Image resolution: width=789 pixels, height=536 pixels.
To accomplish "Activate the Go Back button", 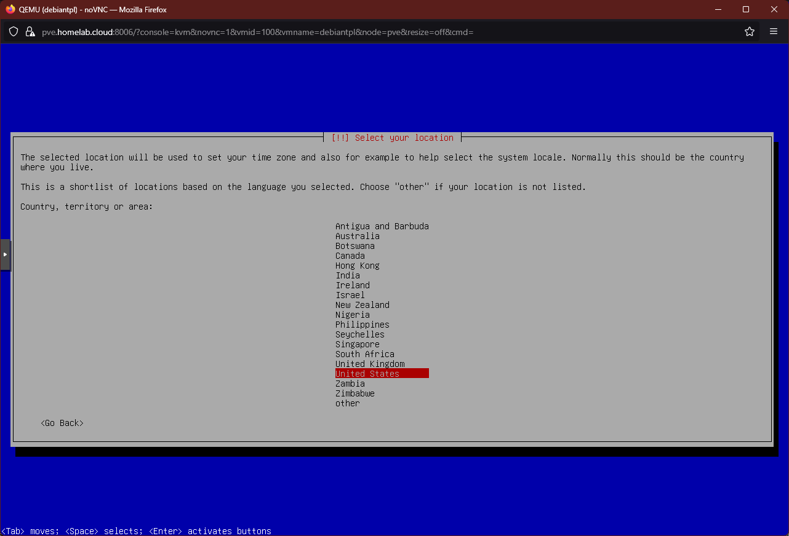I will (62, 423).
